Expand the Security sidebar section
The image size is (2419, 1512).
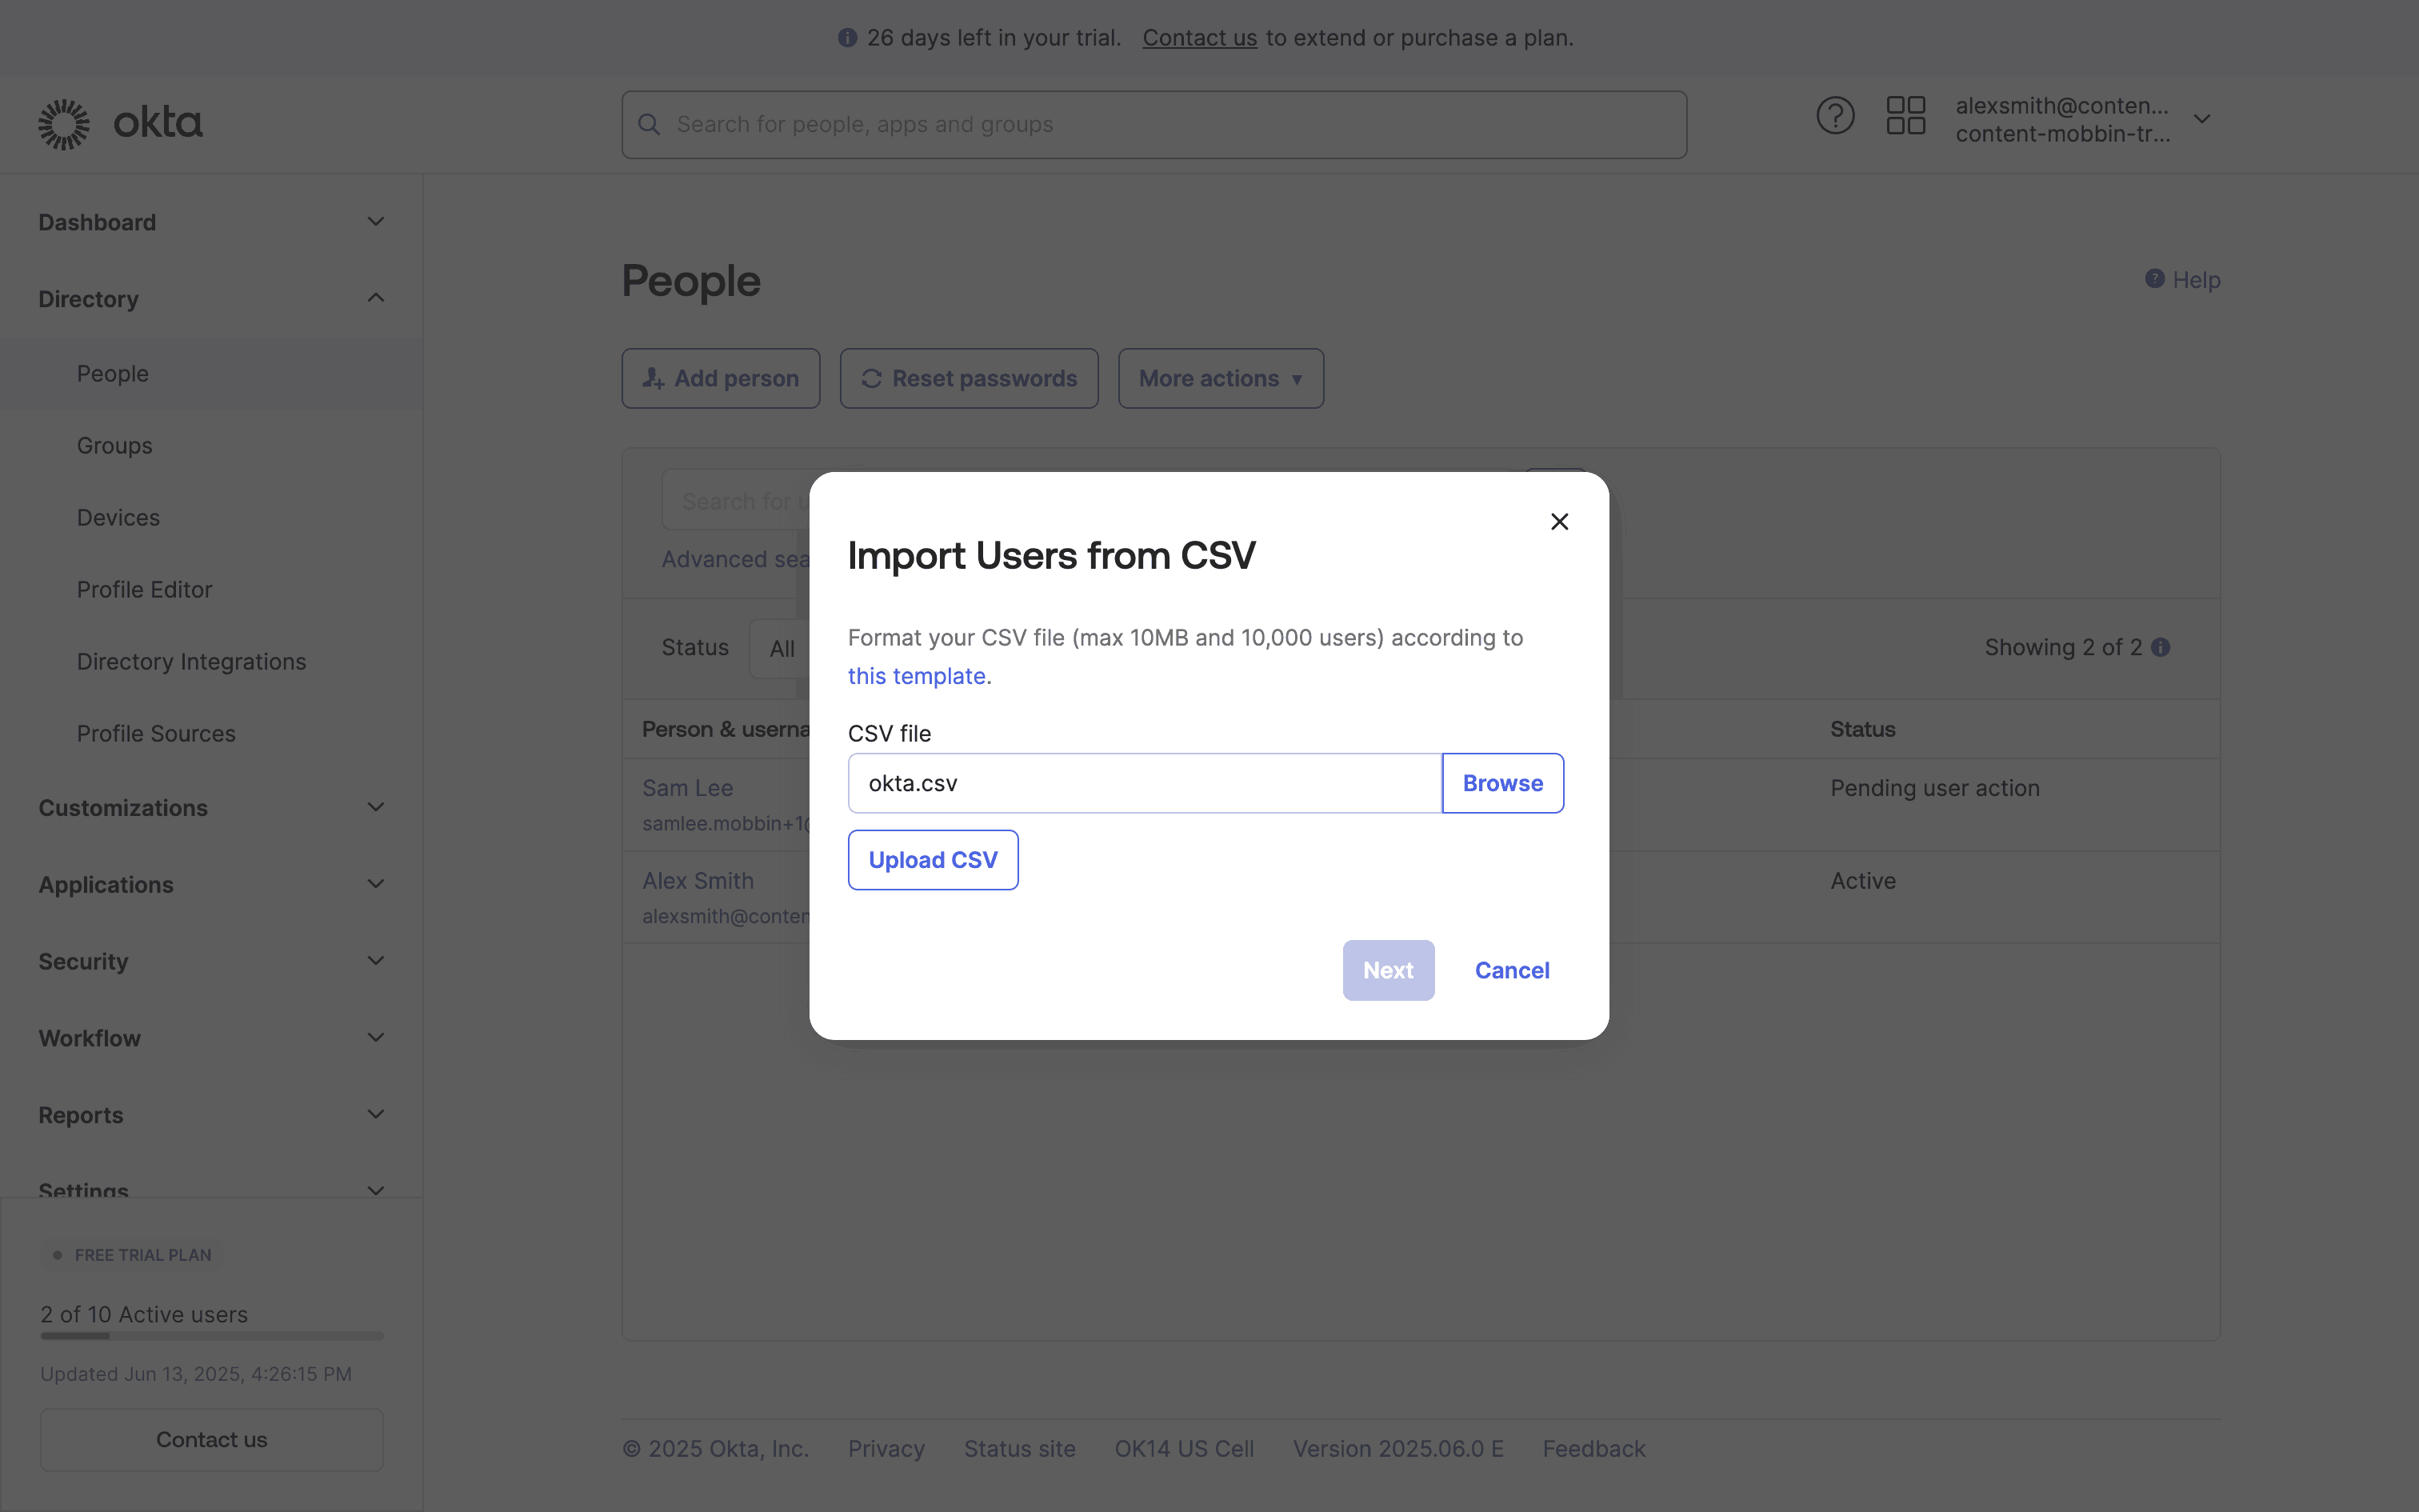(376, 961)
